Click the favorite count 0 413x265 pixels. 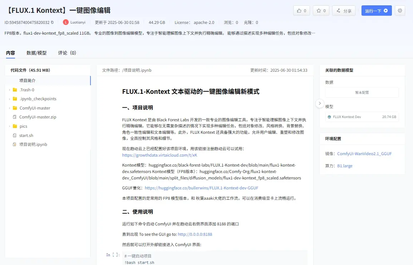(x=325, y=11)
